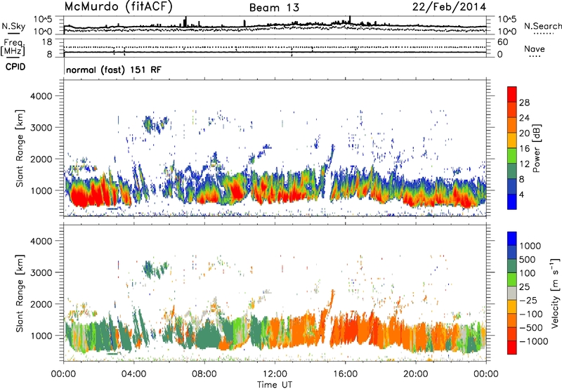Click the '04:00' time tick label

pyautogui.click(x=134, y=374)
